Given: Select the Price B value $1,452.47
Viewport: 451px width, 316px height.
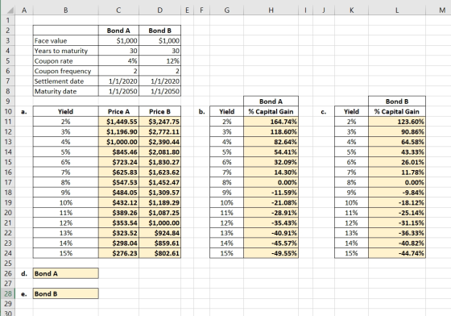Looking at the screenshot, I should point(160,182).
